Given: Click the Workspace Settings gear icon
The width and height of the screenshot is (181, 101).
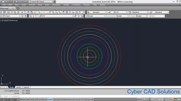Looking at the screenshot, I should pos(22,16).
